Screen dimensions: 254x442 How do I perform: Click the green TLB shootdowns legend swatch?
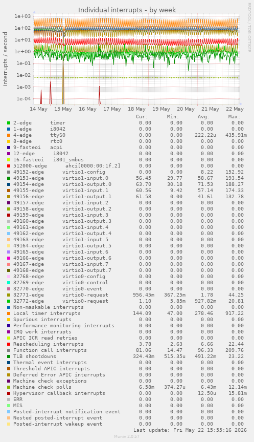[x=9, y=356]
